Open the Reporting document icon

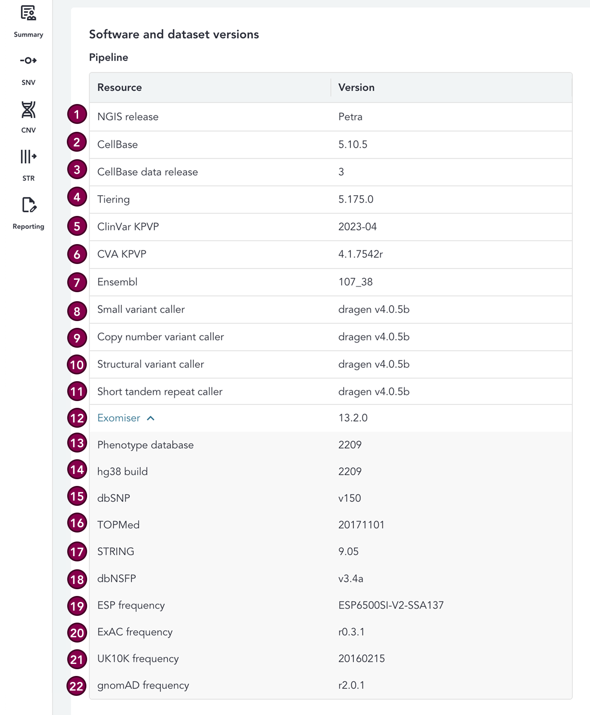click(29, 205)
